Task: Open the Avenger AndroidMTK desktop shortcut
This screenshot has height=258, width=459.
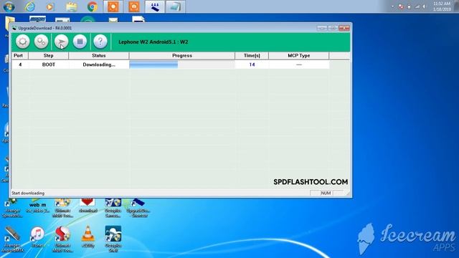Action: (x=12, y=239)
